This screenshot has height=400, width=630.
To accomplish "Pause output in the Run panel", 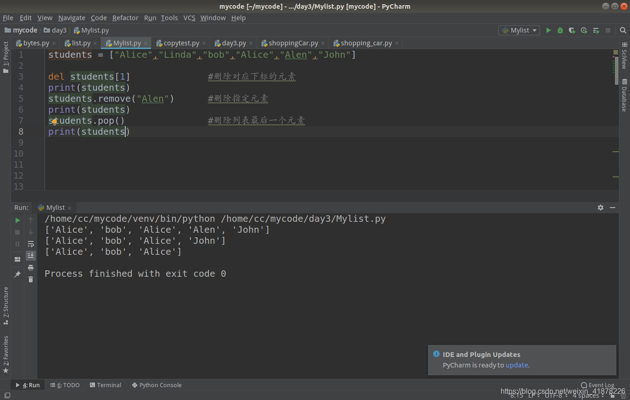I will [17, 244].
